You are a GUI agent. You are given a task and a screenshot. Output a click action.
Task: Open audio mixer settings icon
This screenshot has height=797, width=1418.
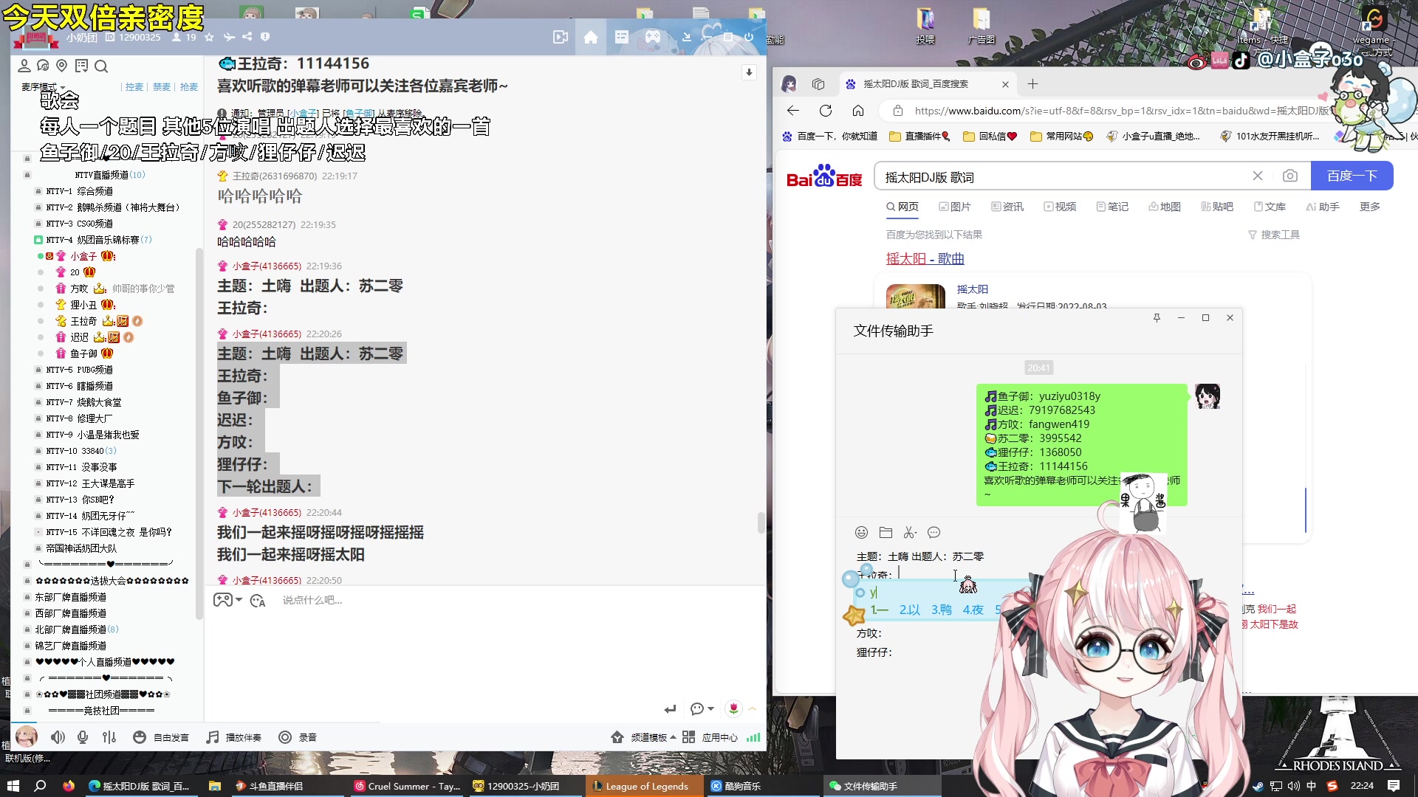[x=109, y=737]
